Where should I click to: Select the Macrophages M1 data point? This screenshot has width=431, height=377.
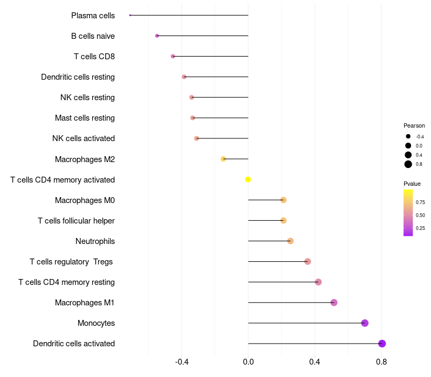pos(334,303)
